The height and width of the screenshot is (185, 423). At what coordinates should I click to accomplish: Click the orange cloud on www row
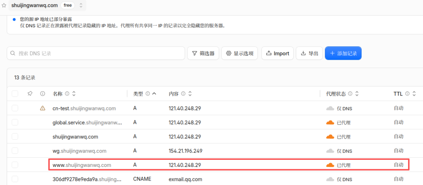[x=330, y=165]
